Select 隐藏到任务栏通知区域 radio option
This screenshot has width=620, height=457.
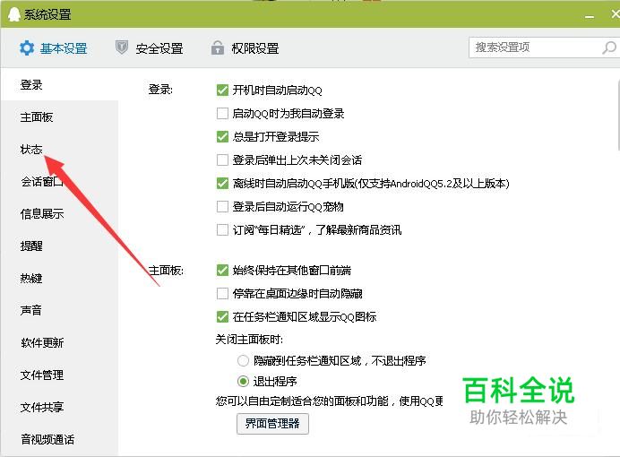[243, 360]
